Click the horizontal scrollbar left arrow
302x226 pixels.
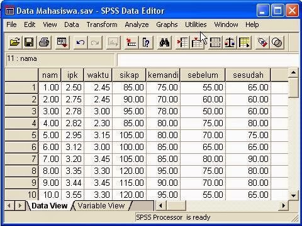coord(160,205)
